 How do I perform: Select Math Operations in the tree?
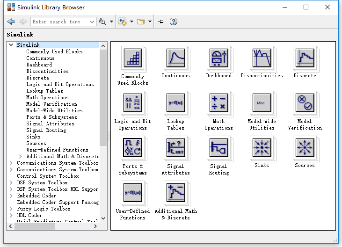(47, 97)
